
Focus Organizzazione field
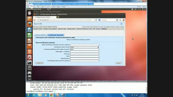84,59
